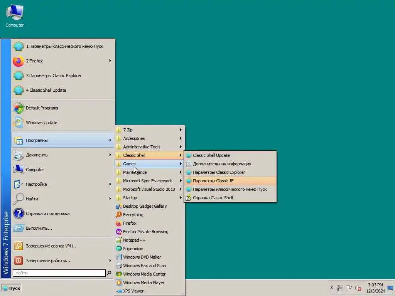Show hidden tray icons arrow

coord(331,288)
